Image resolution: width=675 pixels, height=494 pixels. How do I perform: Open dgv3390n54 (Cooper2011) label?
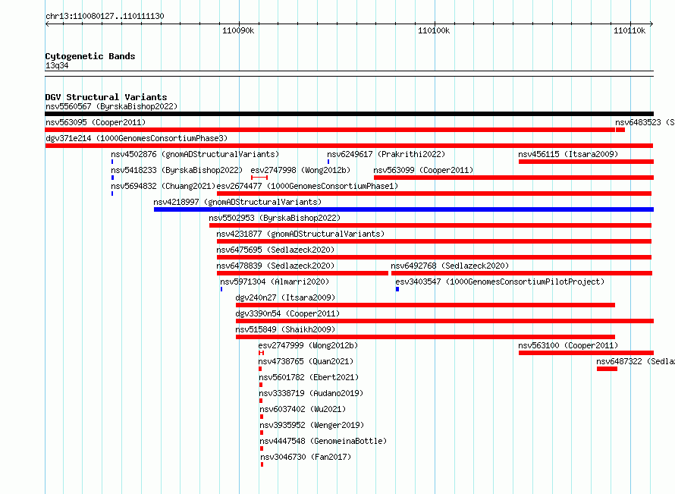click(287, 313)
